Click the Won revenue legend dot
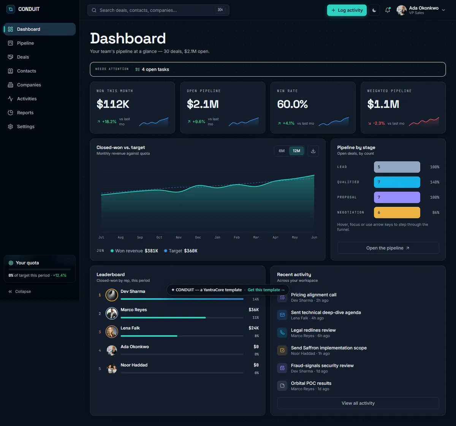 click(x=112, y=251)
